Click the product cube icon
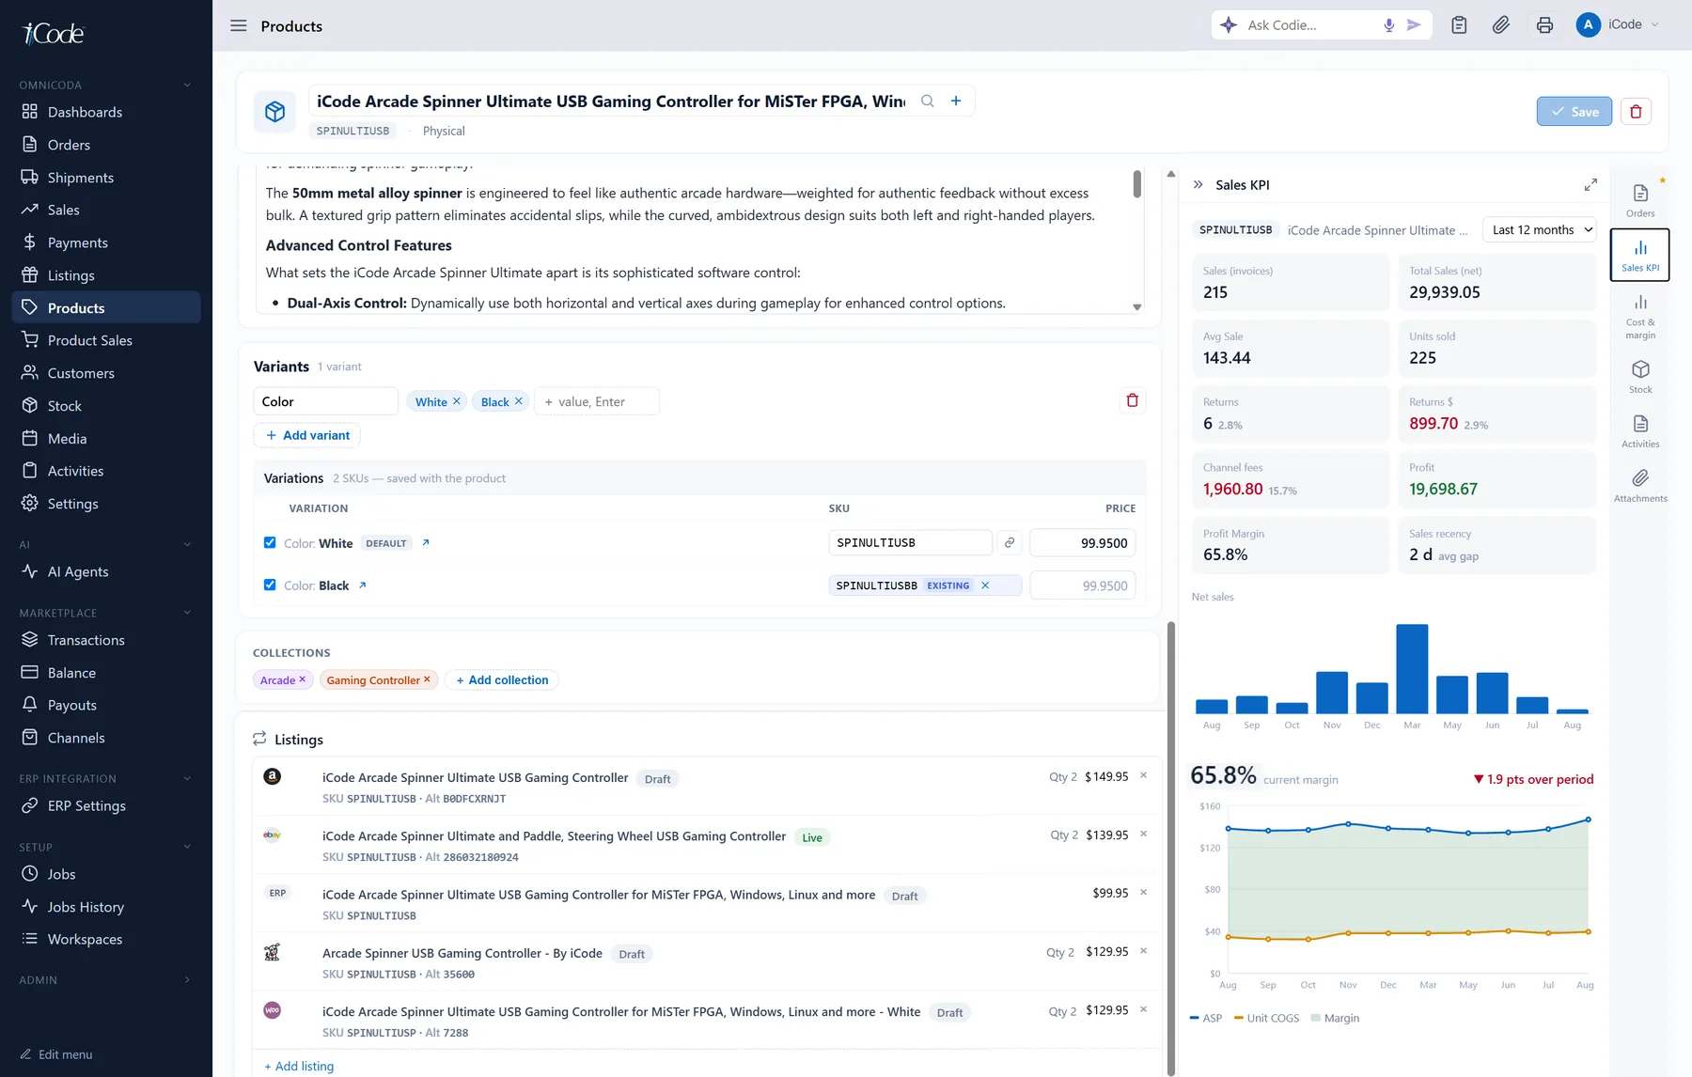Screen dimensions: 1692x1077 coord(274,112)
